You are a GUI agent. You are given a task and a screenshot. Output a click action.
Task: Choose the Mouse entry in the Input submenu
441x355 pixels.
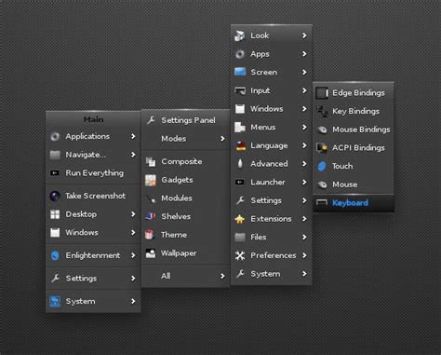pyautogui.click(x=354, y=184)
